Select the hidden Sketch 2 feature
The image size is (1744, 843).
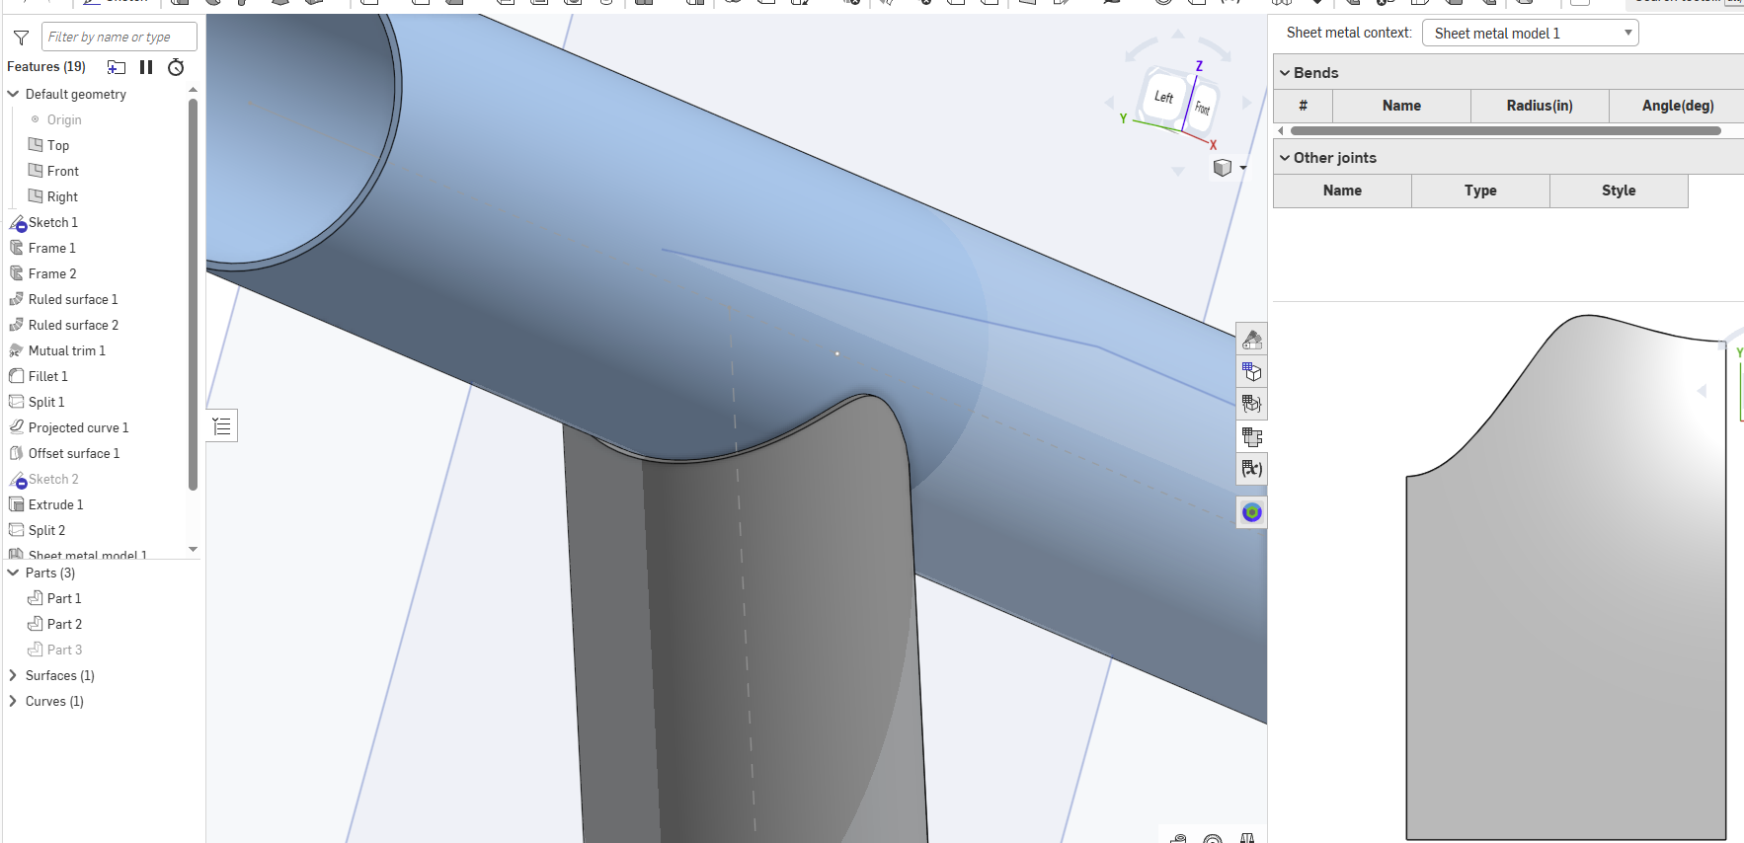53,479
